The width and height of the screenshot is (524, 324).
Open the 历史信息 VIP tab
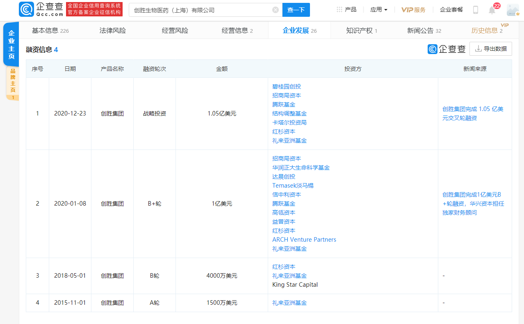[x=487, y=30]
